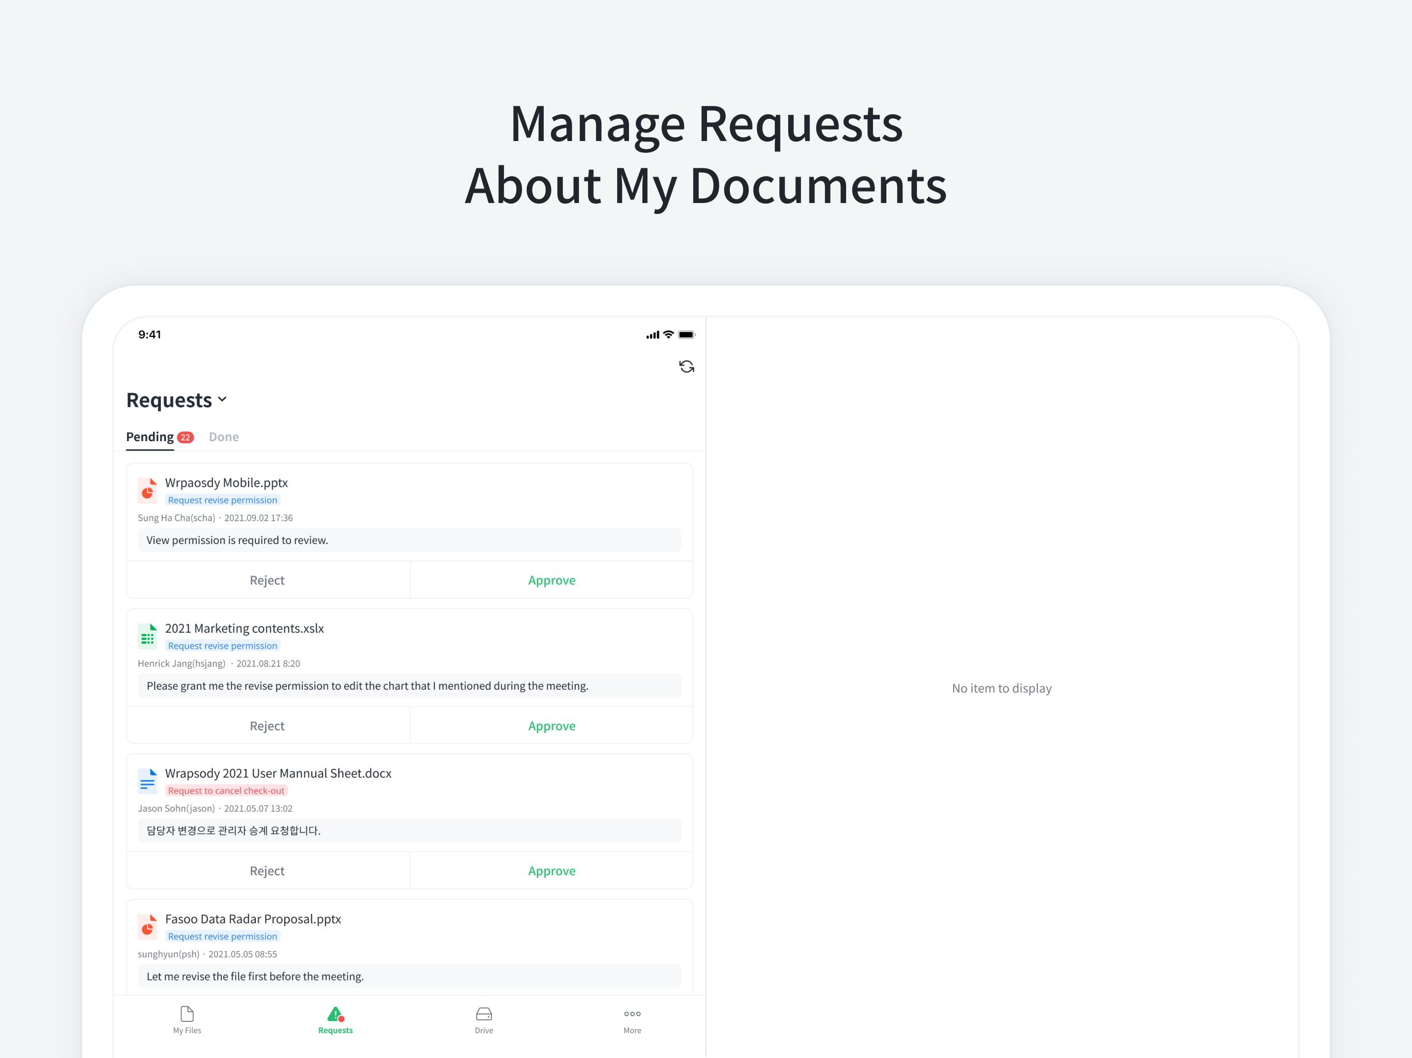Click Request revise permission tag under 2021 Marketing
Image resolution: width=1412 pixels, height=1058 pixels.
tap(222, 646)
